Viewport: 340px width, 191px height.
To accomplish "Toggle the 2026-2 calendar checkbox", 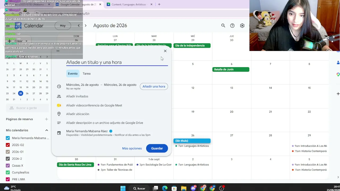I will pyautogui.click(x=8, y=159).
